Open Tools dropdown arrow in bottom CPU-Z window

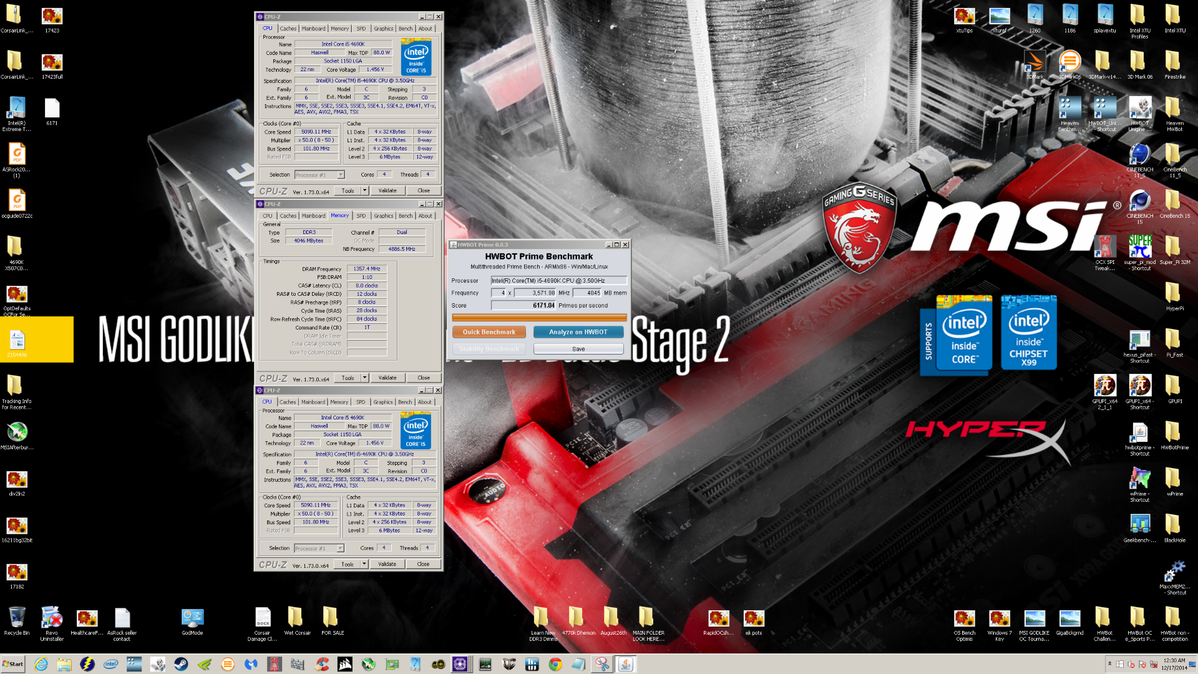point(364,564)
